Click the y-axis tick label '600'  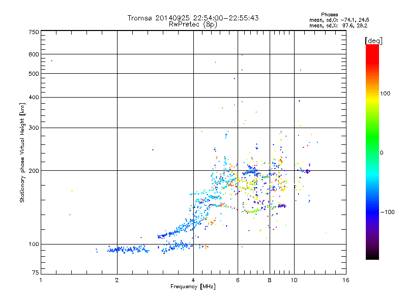[x=34, y=54]
